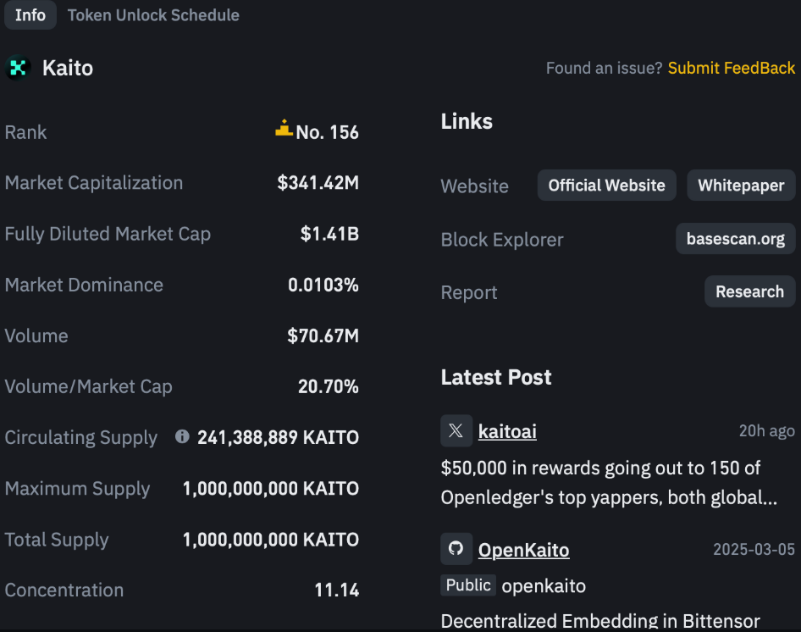The image size is (801, 632).
Task: Open the Token Unlock Schedule tab
Action: (x=153, y=15)
